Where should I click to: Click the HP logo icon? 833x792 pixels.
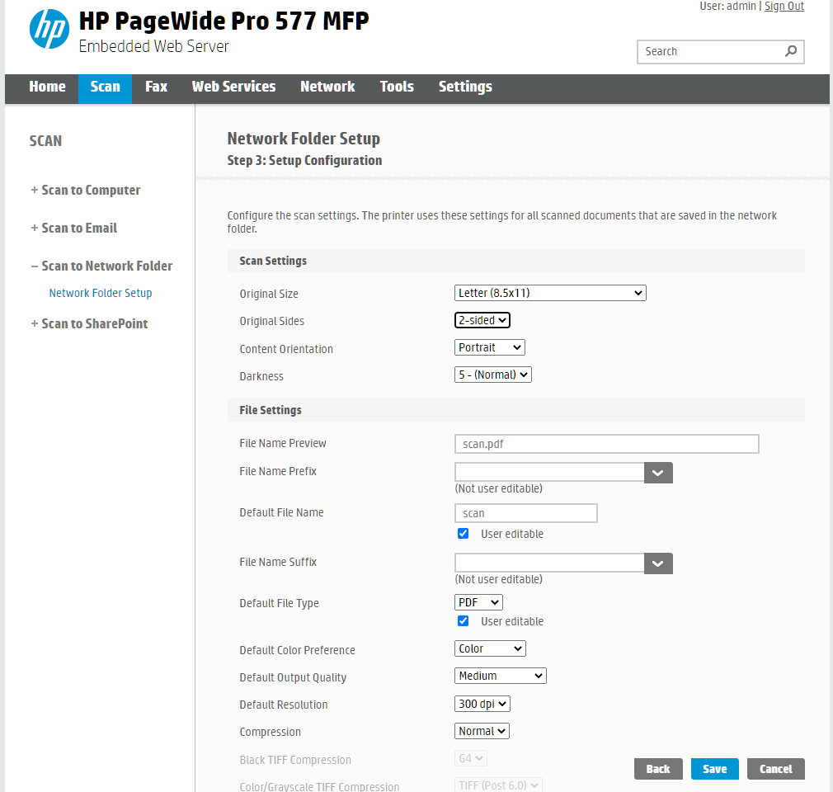point(49,29)
